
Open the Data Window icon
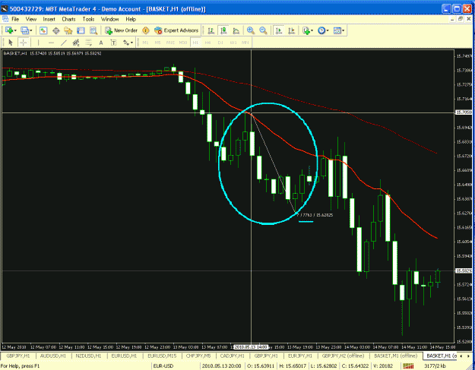coord(55,30)
